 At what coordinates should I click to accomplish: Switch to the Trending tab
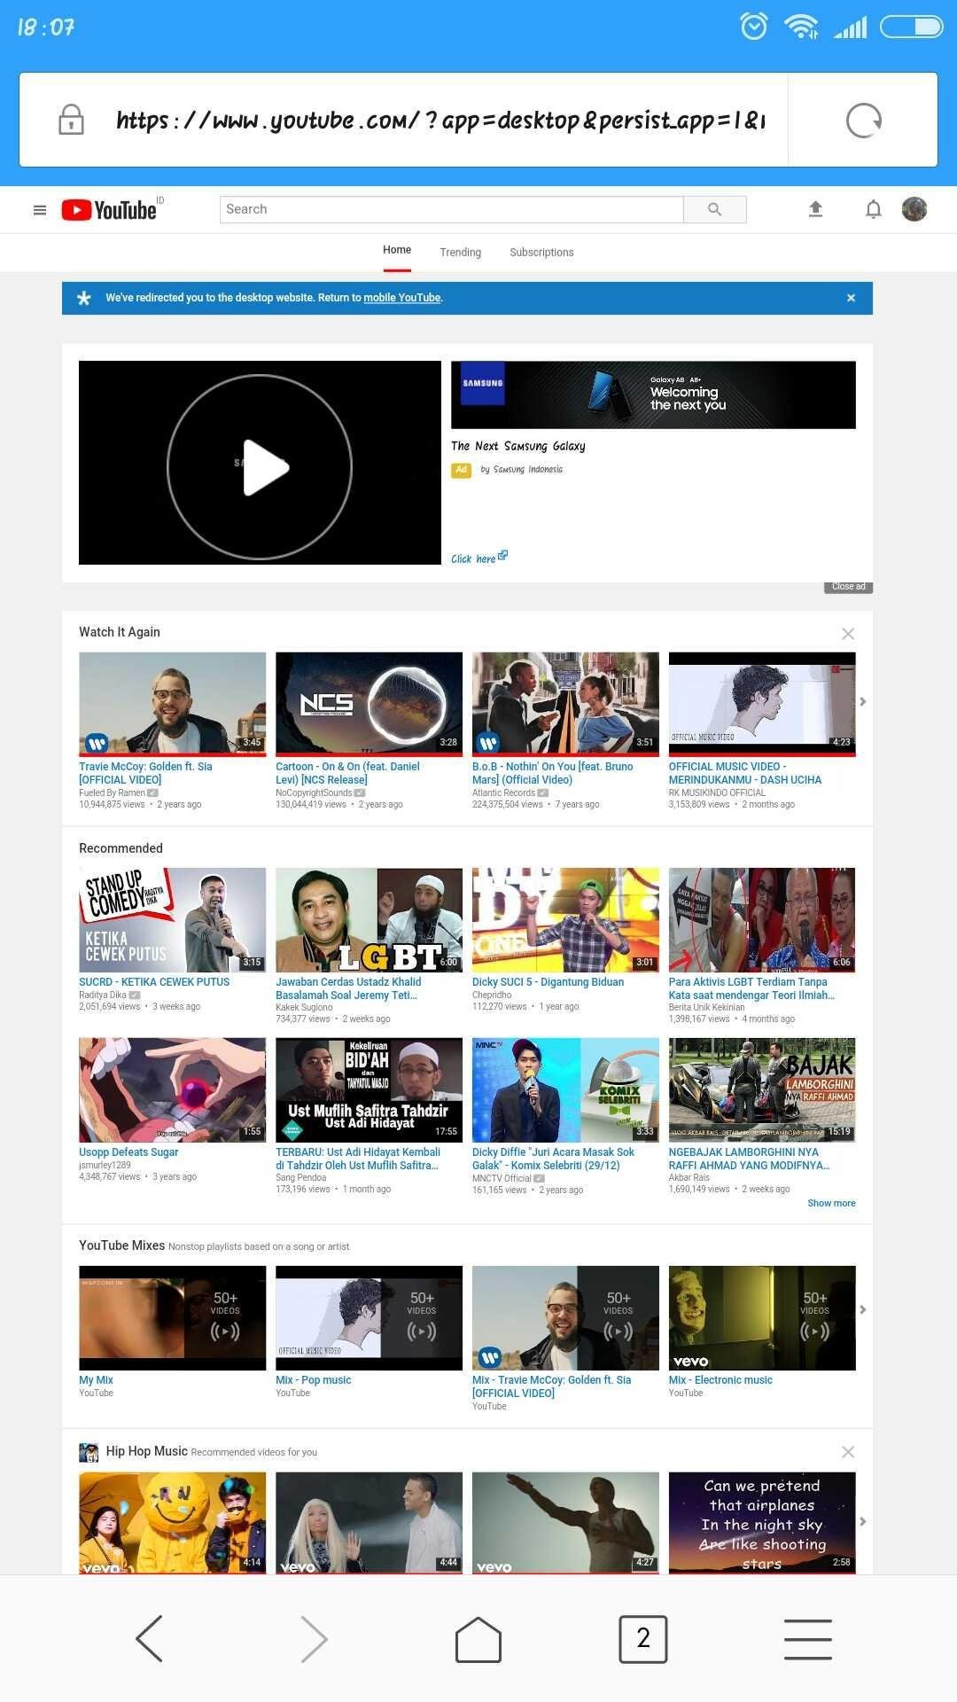pyautogui.click(x=461, y=253)
